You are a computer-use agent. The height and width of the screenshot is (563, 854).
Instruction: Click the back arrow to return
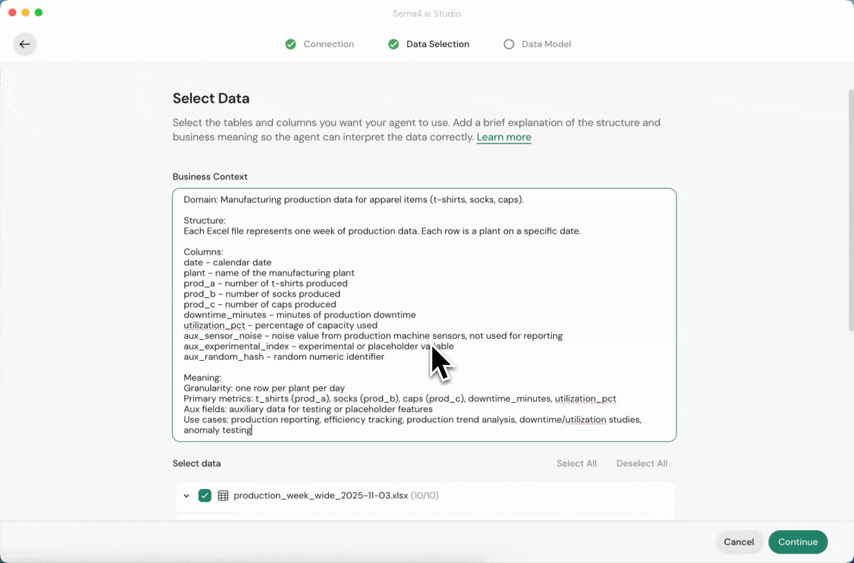point(25,44)
